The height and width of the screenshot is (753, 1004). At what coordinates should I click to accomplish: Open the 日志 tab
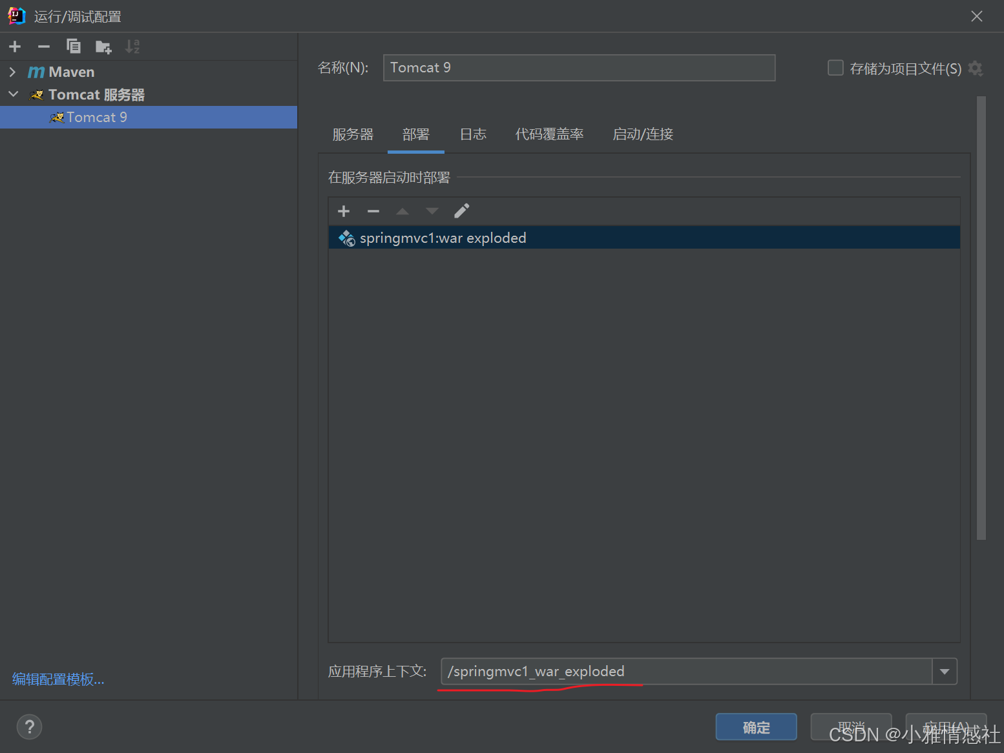(x=473, y=134)
